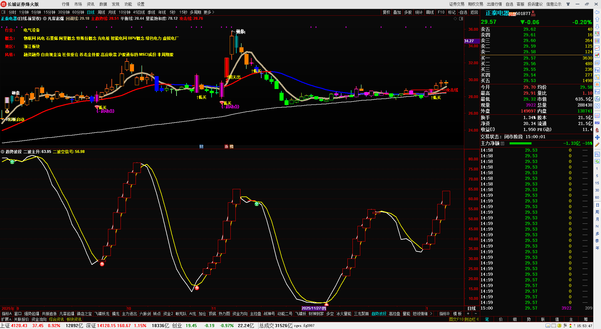Select the 5分钟 period
Screen dimensions: 601x329
36,12
